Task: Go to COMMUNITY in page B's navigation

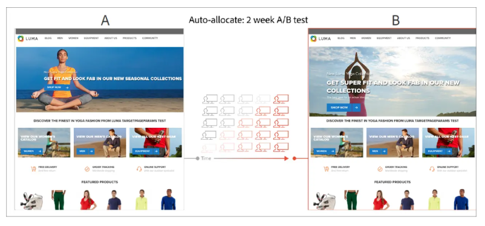Action: coord(443,38)
